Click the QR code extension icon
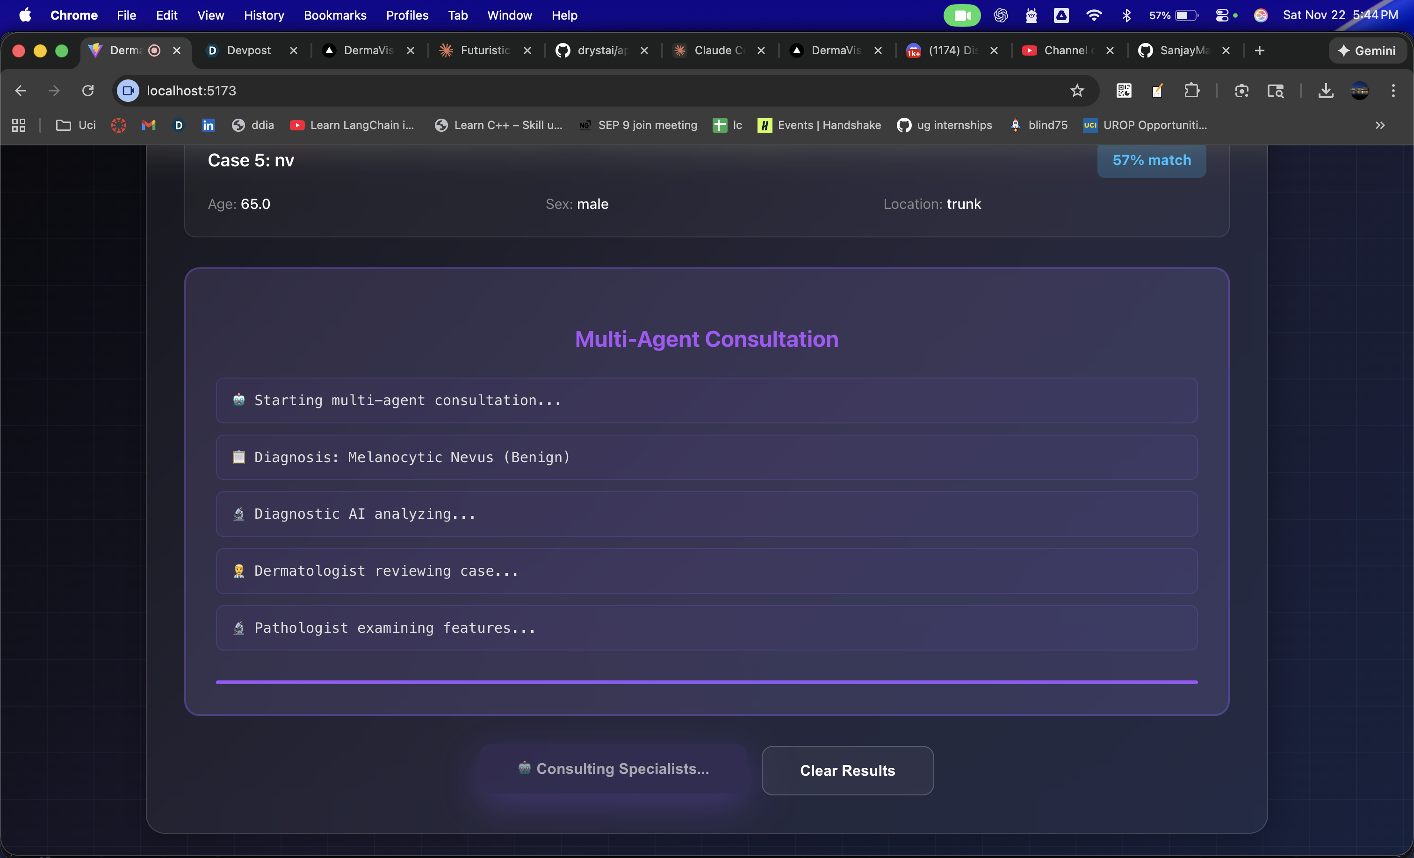1414x858 pixels. pyautogui.click(x=1124, y=91)
